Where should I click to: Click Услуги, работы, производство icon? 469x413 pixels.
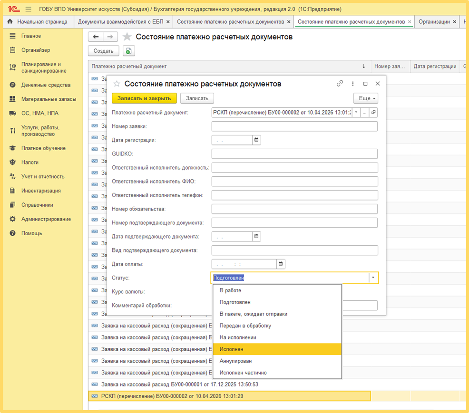[12, 131]
